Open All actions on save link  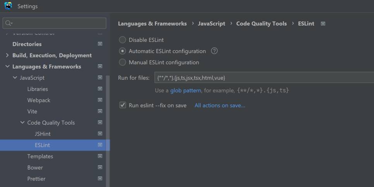(x=220, y=105)
